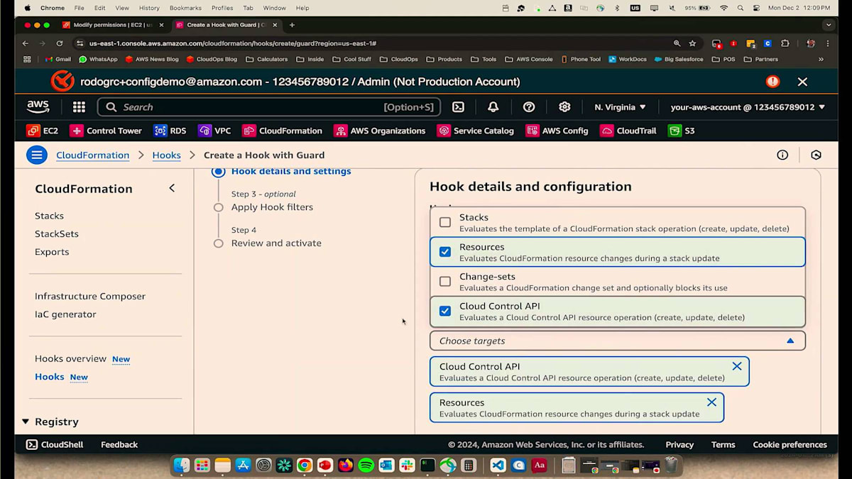Click the Feedback footer link
The image size is (852, 479).
tap(119, 444)
